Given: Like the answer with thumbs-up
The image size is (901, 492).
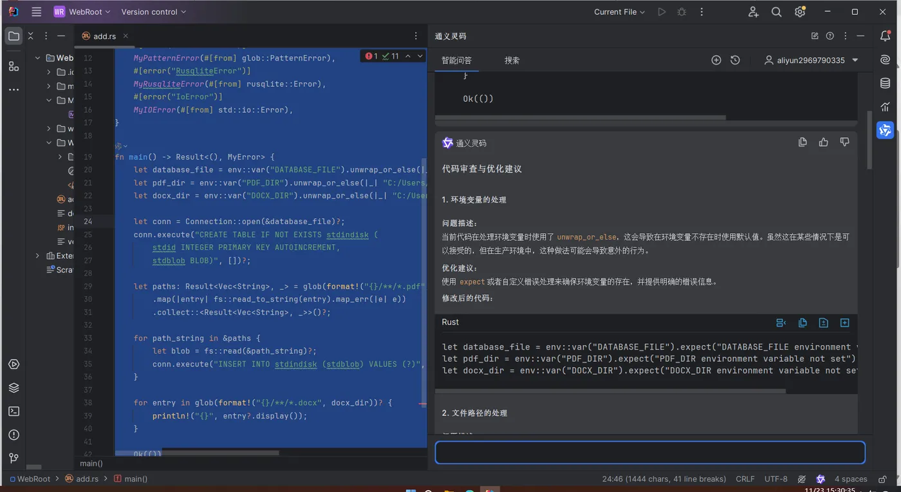Looking at the screenshot, I should pyautogui.click(x=824, y=142).
